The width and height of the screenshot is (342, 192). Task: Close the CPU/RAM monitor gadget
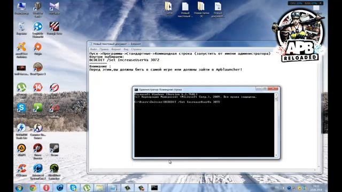coord(321,3)
